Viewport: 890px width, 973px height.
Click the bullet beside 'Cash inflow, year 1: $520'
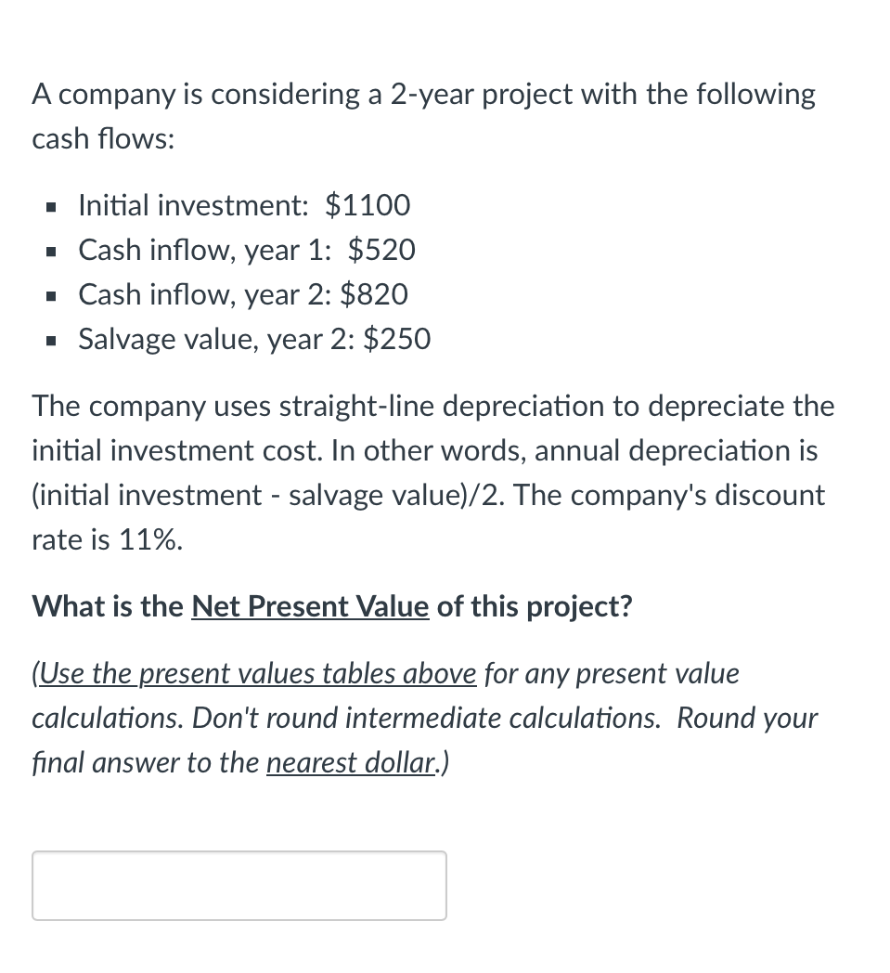point(51,251)
